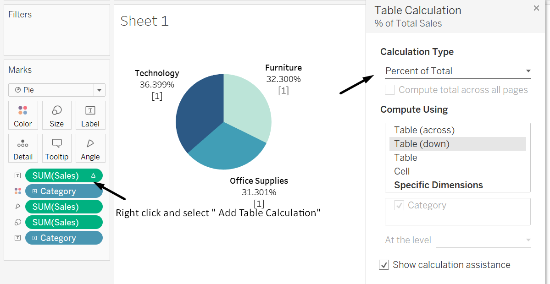Screen dimensions: 550x284
Task: Open the Tooltip marks card
Action: 56,144
